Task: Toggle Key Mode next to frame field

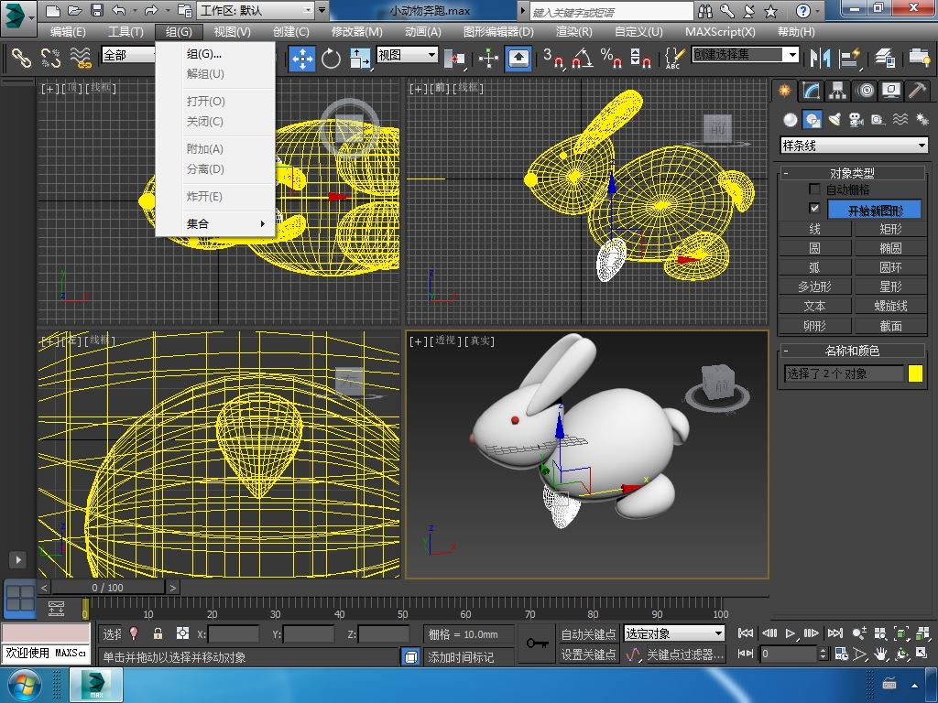Action: pos(746,654)
